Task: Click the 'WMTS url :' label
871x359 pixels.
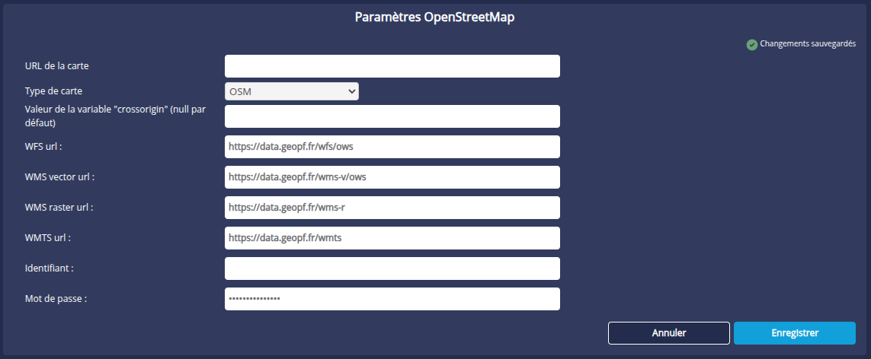Action: 48,237
